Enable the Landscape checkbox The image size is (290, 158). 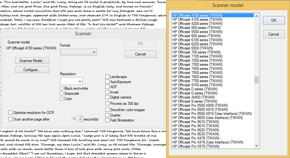tap(107, 77)
